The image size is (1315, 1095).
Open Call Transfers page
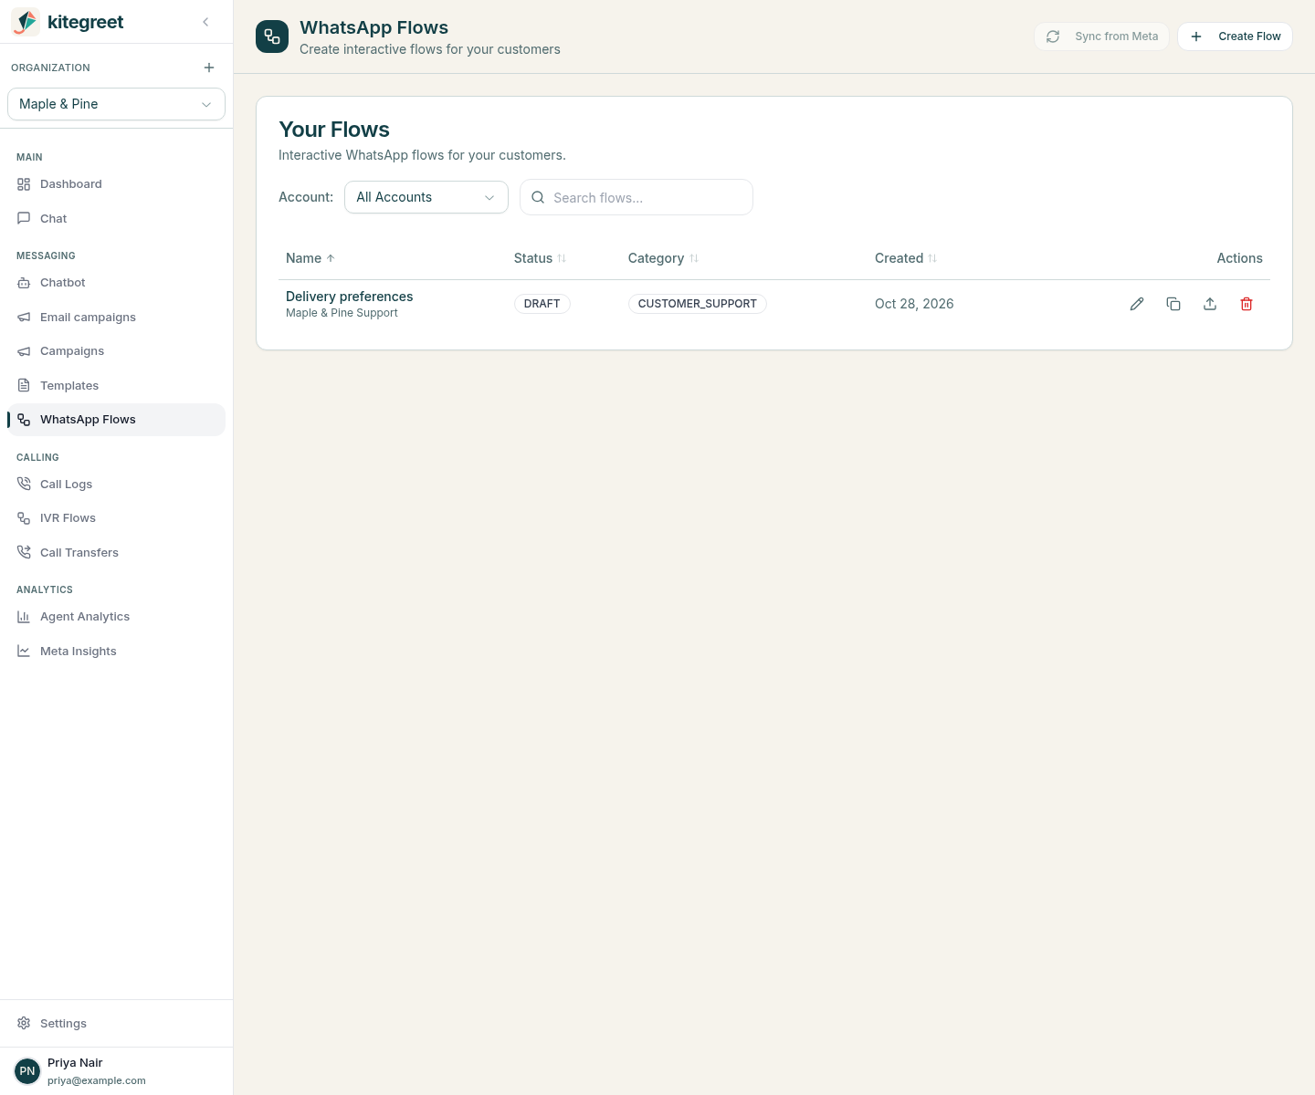[x=116, y=553]
